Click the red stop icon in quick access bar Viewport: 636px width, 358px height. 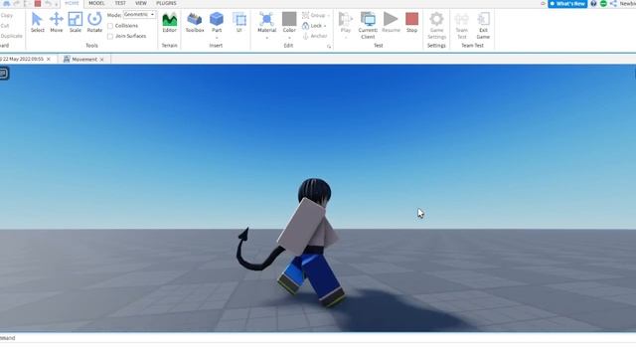click(38, 3)
